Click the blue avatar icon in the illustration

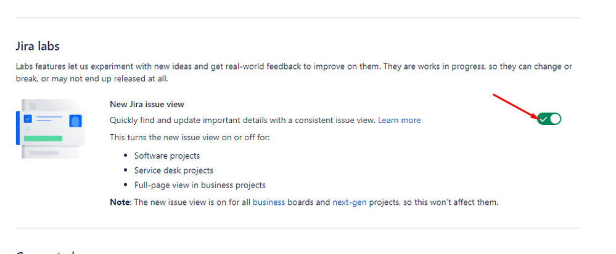tap(75, 121)
